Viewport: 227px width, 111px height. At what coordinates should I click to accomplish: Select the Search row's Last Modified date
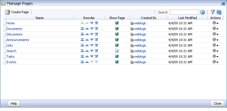pos(180,51)
